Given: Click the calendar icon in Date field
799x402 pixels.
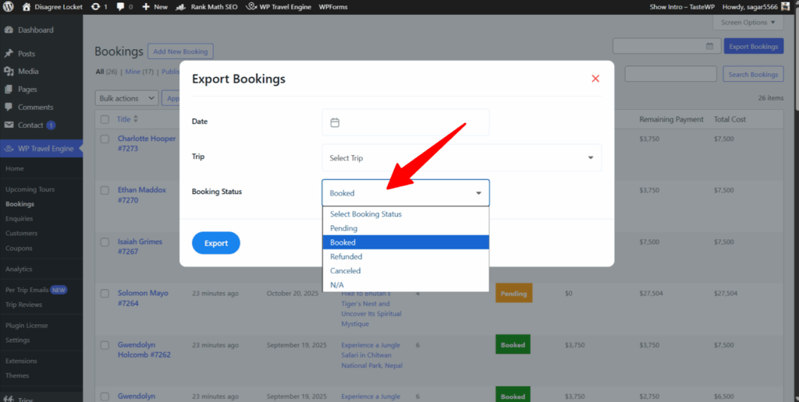Looking at the screenshot, I should pos(335,122).
